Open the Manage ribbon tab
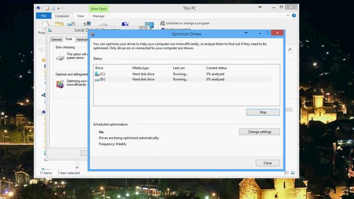 point(98,16)
